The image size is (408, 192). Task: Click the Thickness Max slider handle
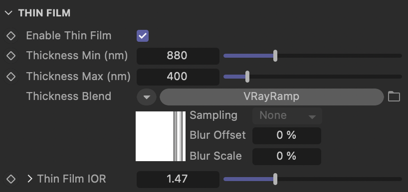[247, 77]
